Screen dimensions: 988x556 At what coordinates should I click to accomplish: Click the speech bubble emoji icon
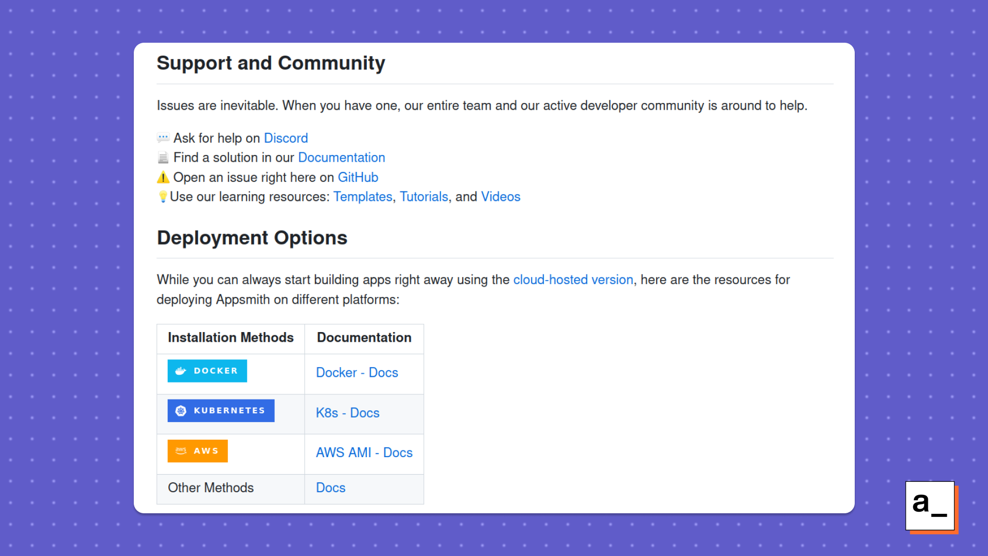tap(163, 138)
